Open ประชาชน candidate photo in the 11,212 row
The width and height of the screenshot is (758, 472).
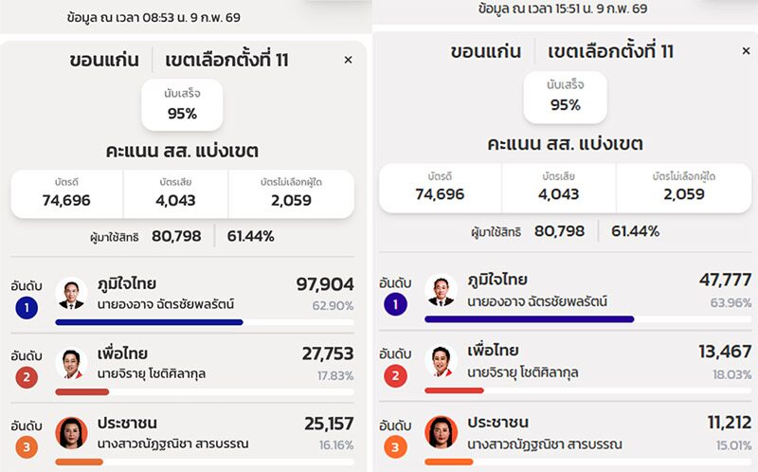click(441, 431)
